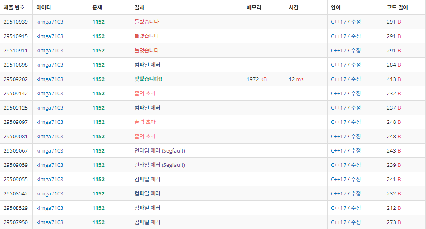Click 런타임 에러 (Segfault) result of submission 29509059
The width and height of the screenshot is (426, 229).
pos(160,165)
